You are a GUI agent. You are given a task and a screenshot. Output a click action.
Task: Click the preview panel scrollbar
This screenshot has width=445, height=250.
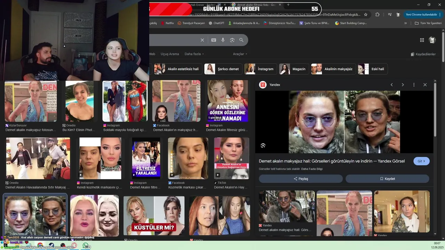435,109
